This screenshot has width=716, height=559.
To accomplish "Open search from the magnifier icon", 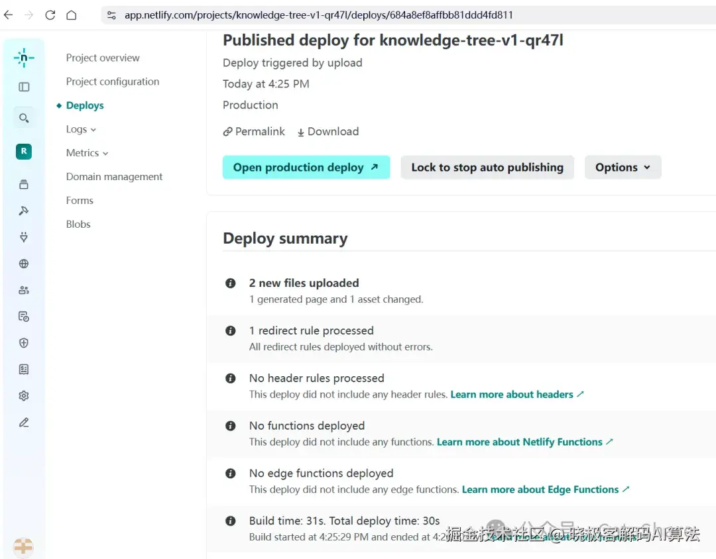I will 24,119.
